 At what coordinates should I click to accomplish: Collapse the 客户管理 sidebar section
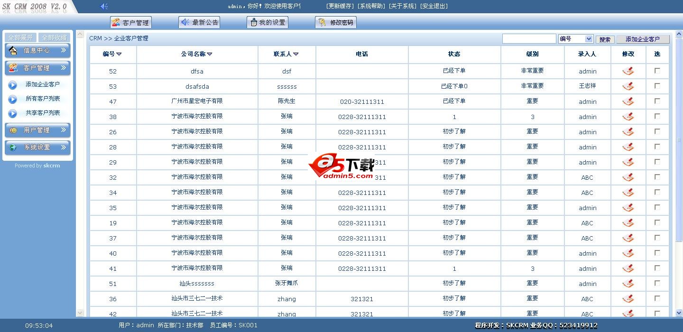[x=37, y=68]
